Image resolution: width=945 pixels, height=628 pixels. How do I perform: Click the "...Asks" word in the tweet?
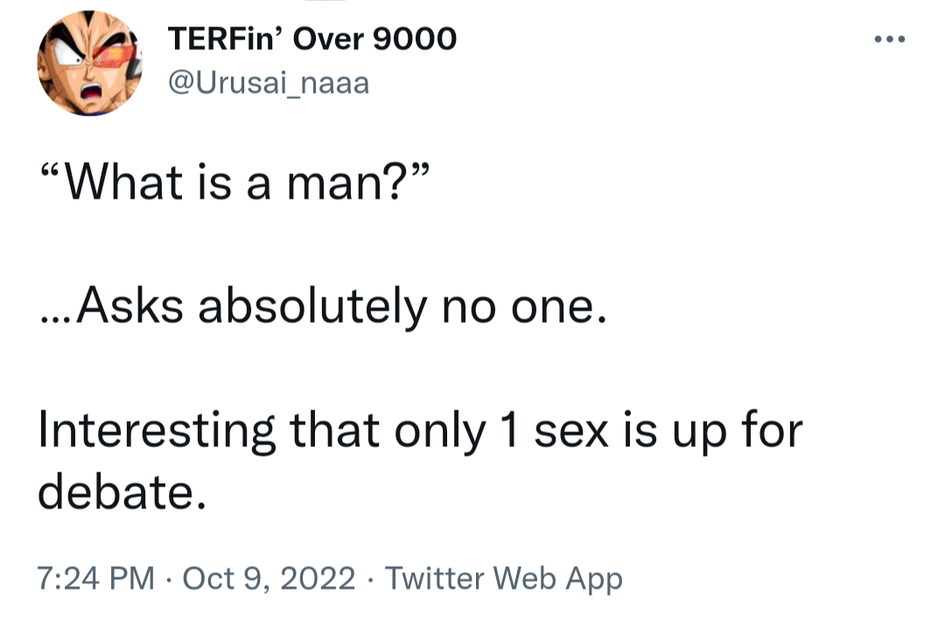112,307
